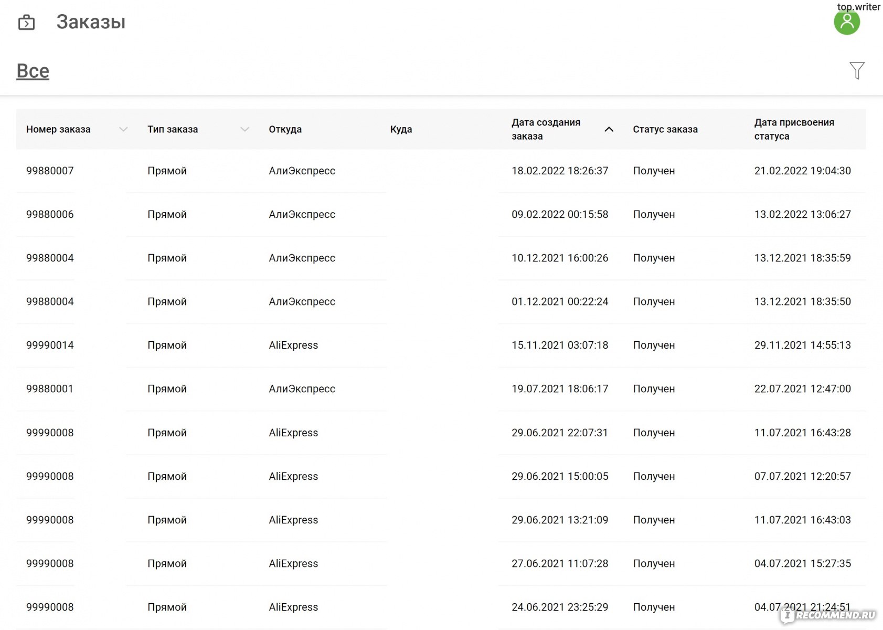Click status date 11.07.2021 16:43:03

tap(802, 520)
